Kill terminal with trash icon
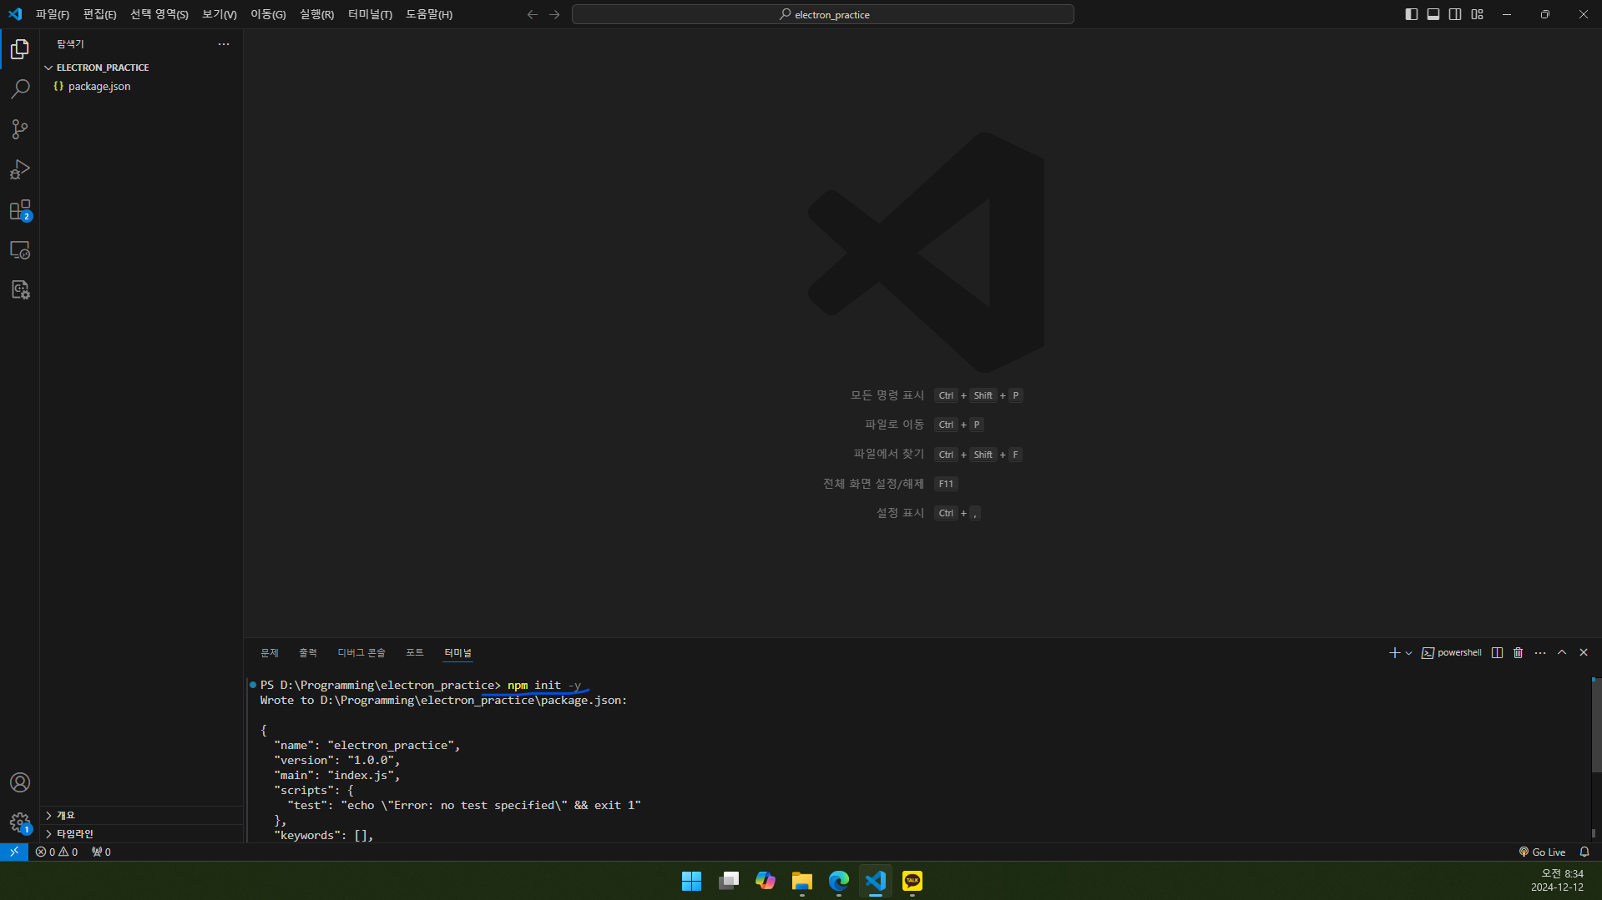 [x=1519, y=652]
